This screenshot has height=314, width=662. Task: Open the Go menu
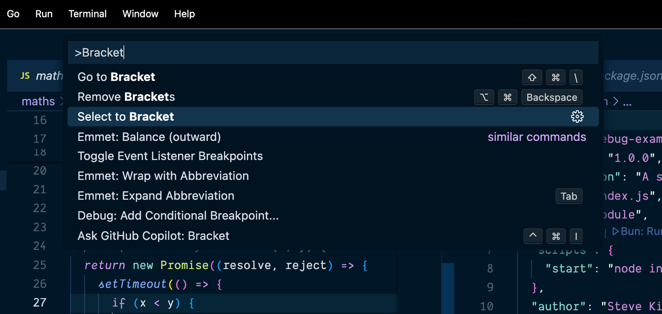click(13, 14)
